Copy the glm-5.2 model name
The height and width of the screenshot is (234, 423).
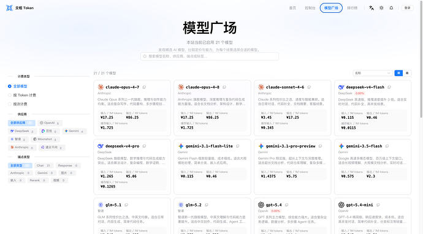pyautogui.click(x=206, y=205)
